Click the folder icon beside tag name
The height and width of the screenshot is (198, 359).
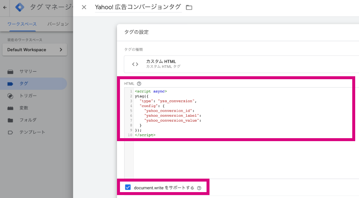pos(189,8)
